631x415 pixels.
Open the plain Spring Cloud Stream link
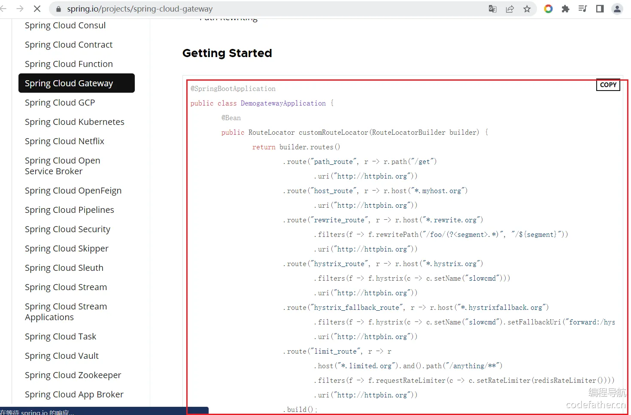(x=66, y=287)
